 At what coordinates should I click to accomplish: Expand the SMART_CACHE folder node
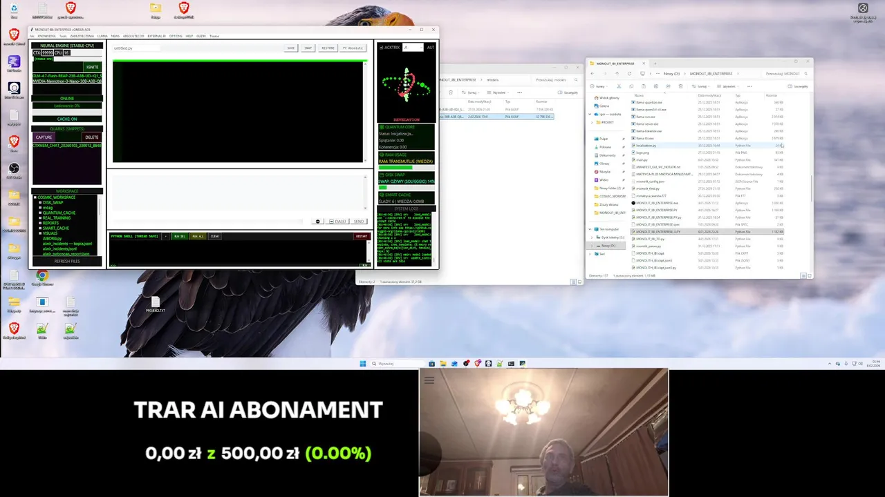40,228
